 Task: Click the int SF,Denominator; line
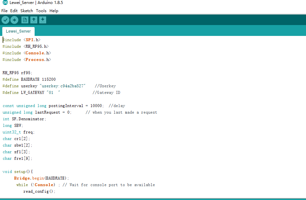click(x=24, y=119)
